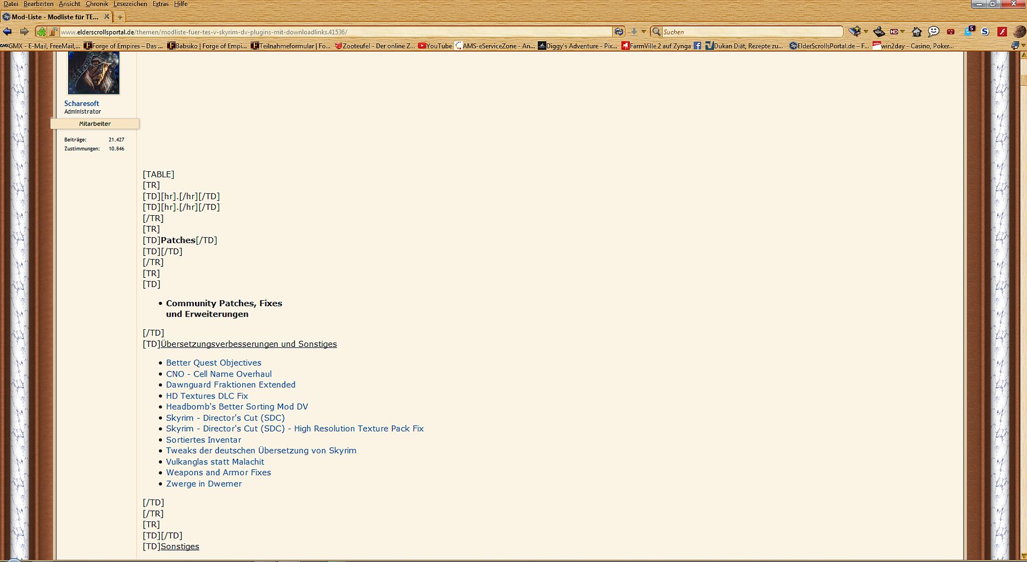Expand the HD button dropdown arrow

[902, 32]
